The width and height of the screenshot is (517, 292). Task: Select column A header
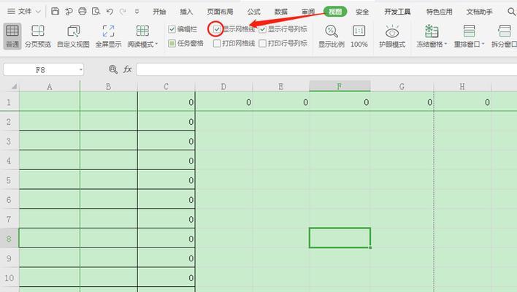pos(50,87)
